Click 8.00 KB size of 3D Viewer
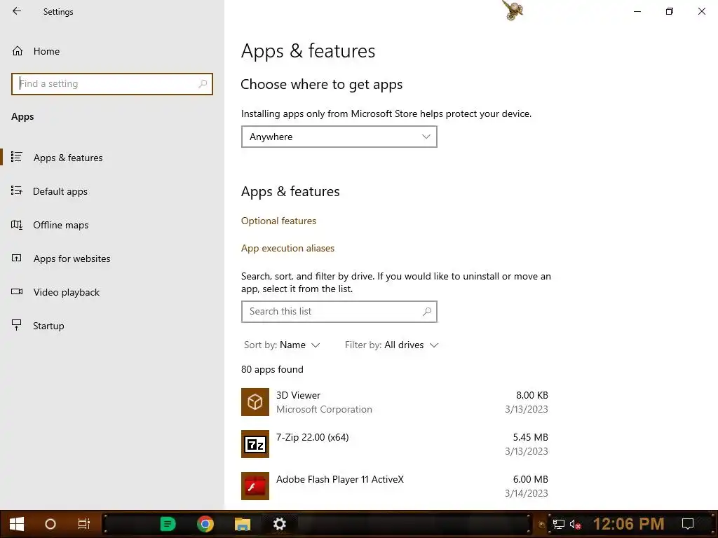The width and height of the screenshot is (718, 538). click(x=531, y=395)
